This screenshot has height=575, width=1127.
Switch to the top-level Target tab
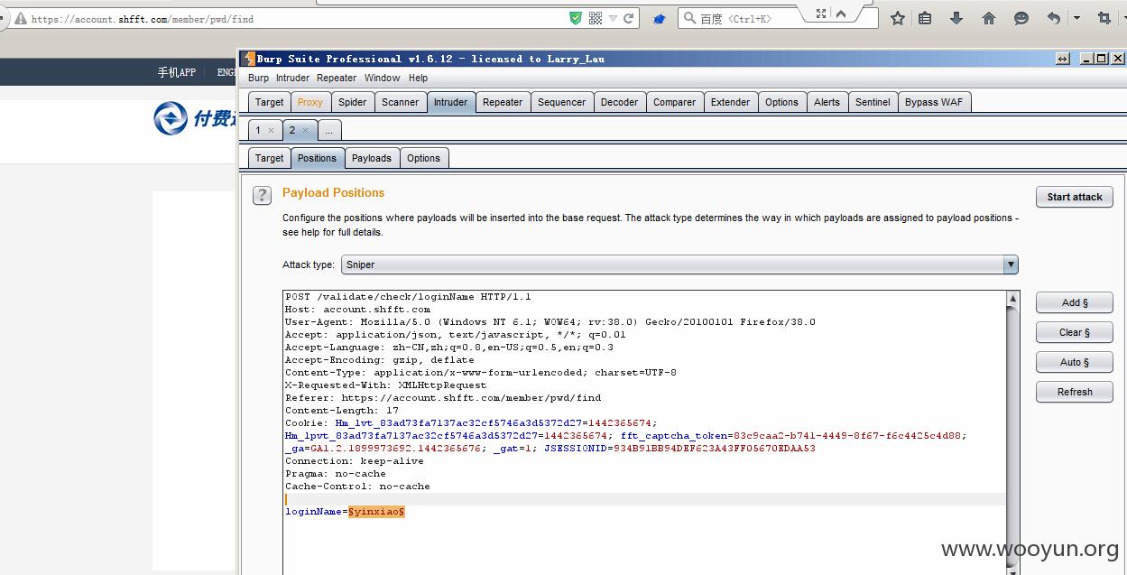click(x=269, y=102)
